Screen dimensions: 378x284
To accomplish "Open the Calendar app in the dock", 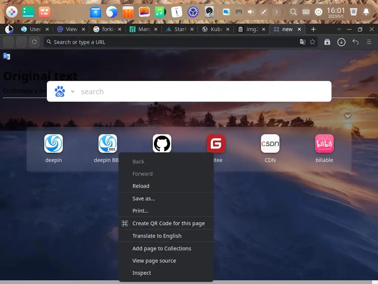I will pyautogui.click(x=176, y=11).
